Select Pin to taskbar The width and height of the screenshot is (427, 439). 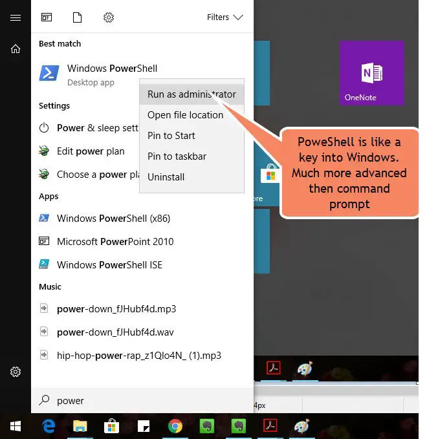click(x=192, y=156)
